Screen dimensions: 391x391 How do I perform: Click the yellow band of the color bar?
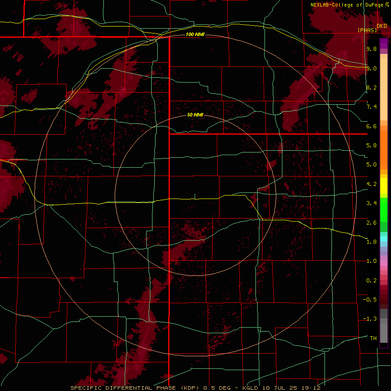pyautogui.click(x=384, y=186)
